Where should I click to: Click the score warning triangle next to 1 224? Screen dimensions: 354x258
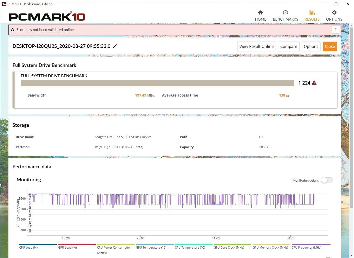(x=314, y=83)
